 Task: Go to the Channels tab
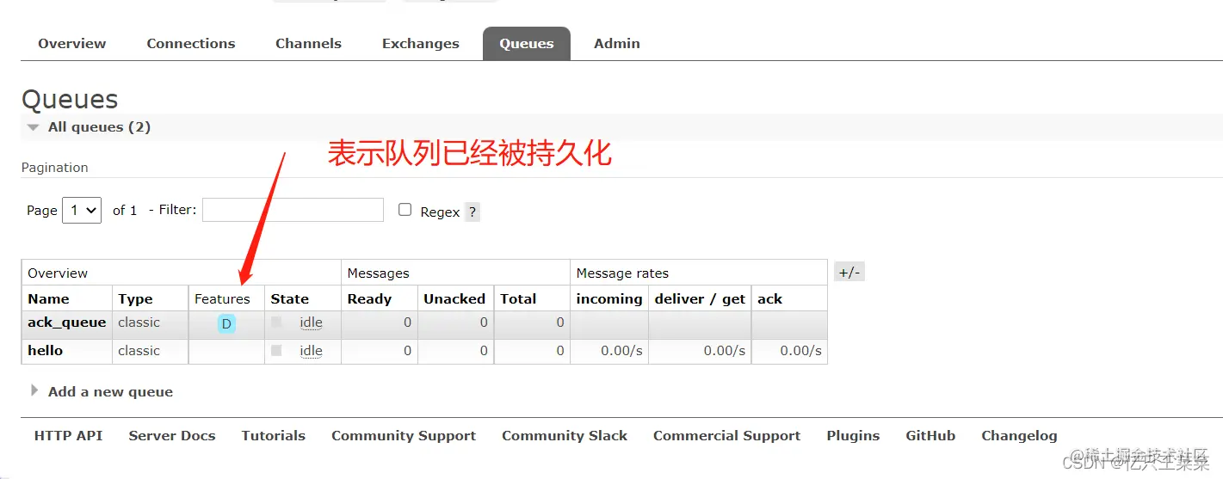tap(308, 44)
